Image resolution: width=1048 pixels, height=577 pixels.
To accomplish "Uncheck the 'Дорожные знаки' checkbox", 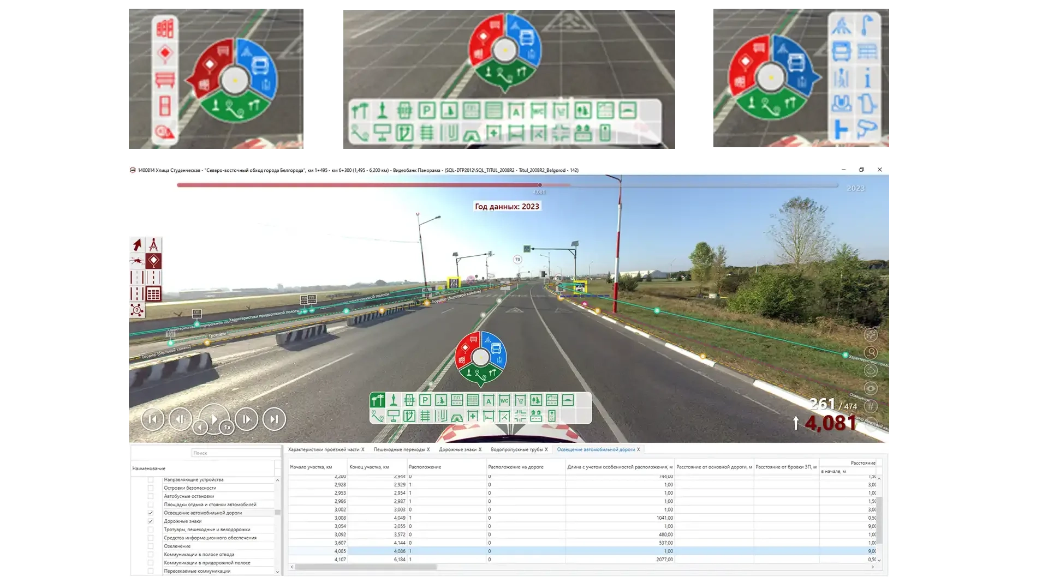I will (151, 521).
